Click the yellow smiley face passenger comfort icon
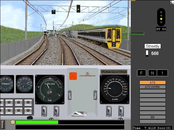Screen dimensions: 174x130 tap(13, 122)
